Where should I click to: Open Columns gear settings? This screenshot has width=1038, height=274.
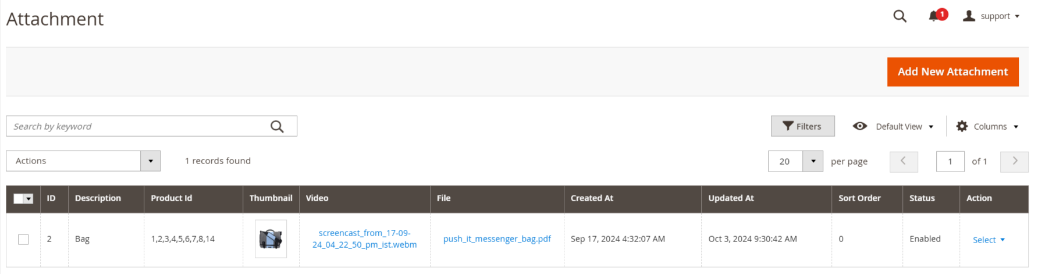962,126
